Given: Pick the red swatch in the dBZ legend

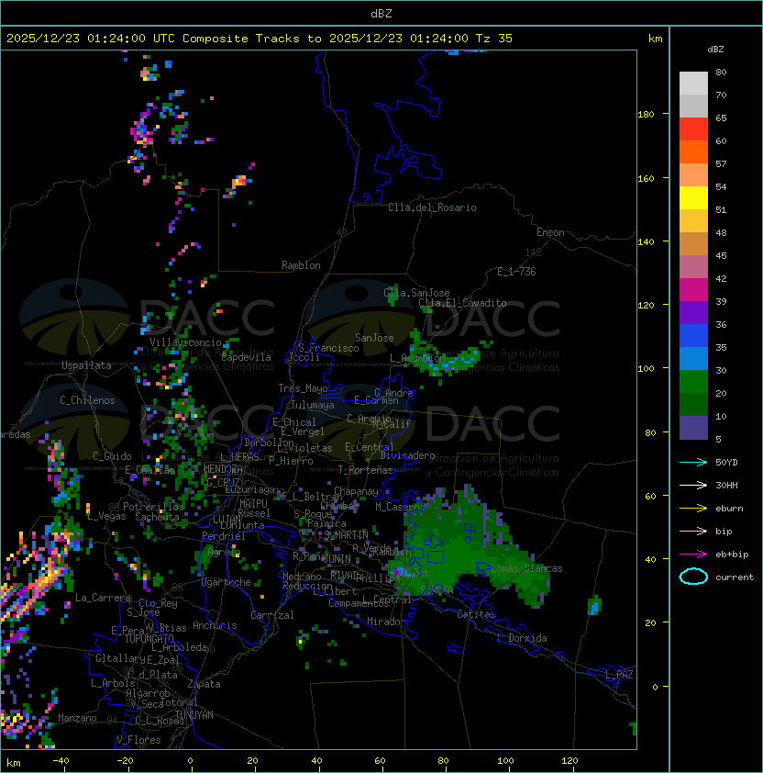Looking at the screenshot, I should click(x=693, y=129).
